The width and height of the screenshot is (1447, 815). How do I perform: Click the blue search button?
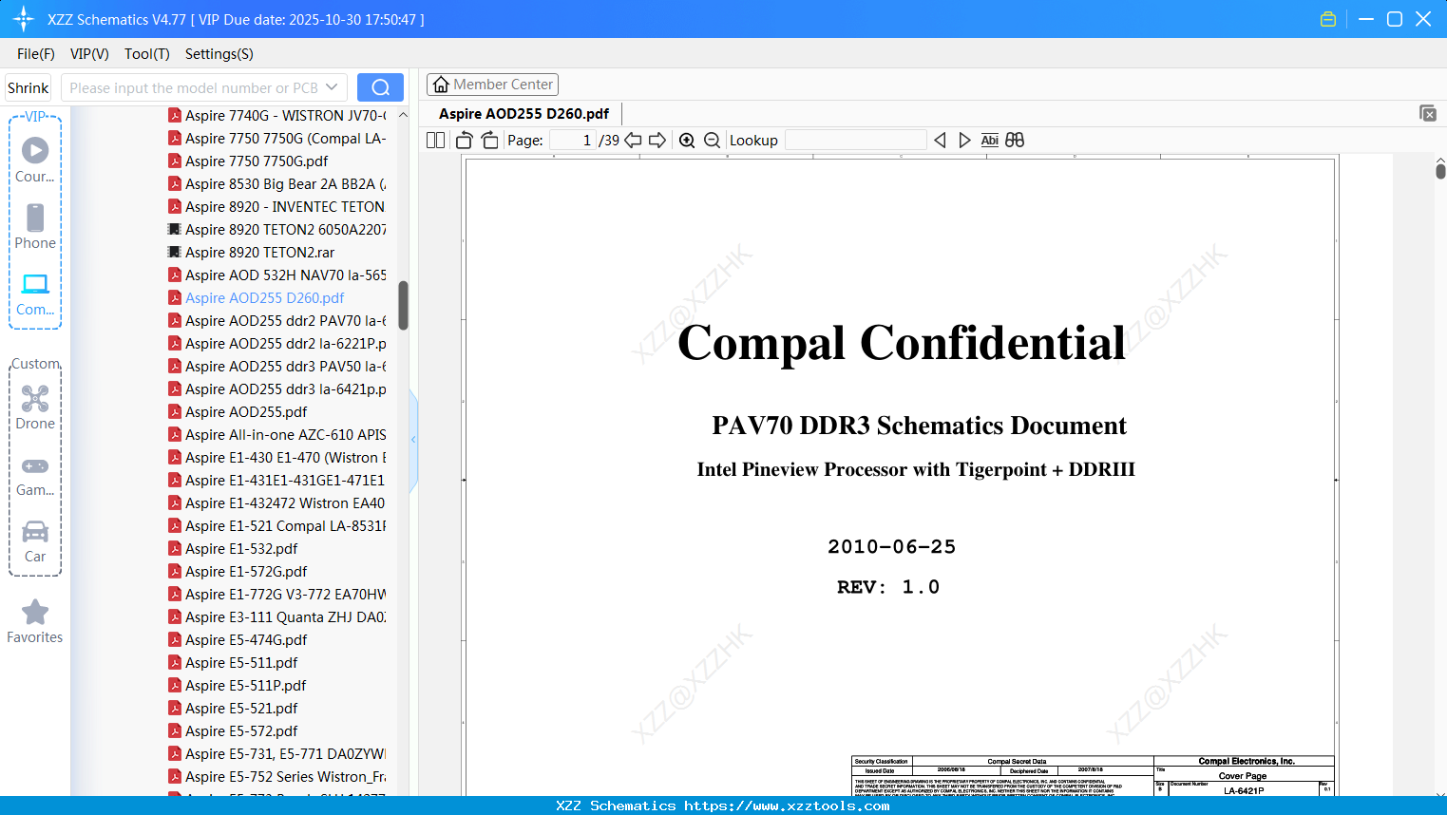point(380,87)
